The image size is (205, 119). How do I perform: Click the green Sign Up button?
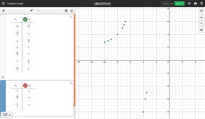(179, 4)
